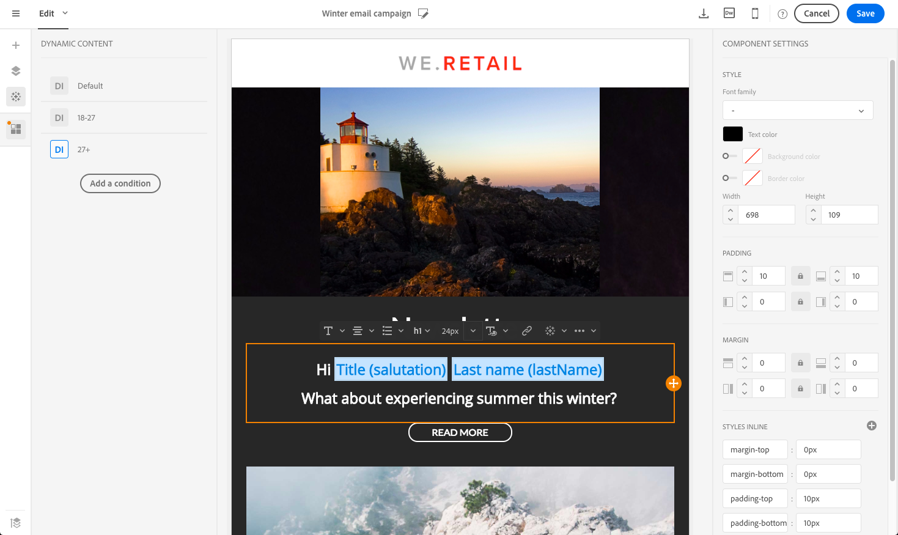
Task: Open the Font family dropdown
Action: click(798, 110)
